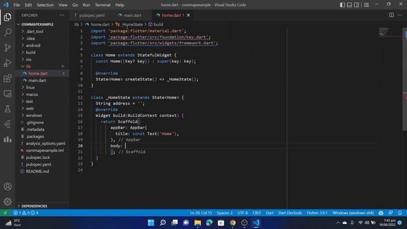Open analysis_options.yaml file
The width and height of the screenshot is (407, 229).
[x=45, y=143]
